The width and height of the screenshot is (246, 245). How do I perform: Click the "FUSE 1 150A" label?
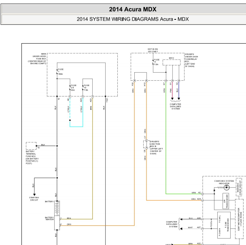(x=61, y=71)
